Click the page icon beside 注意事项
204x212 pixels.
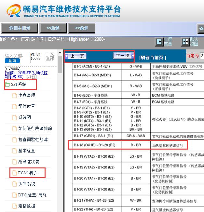click(x=15, y=96)
